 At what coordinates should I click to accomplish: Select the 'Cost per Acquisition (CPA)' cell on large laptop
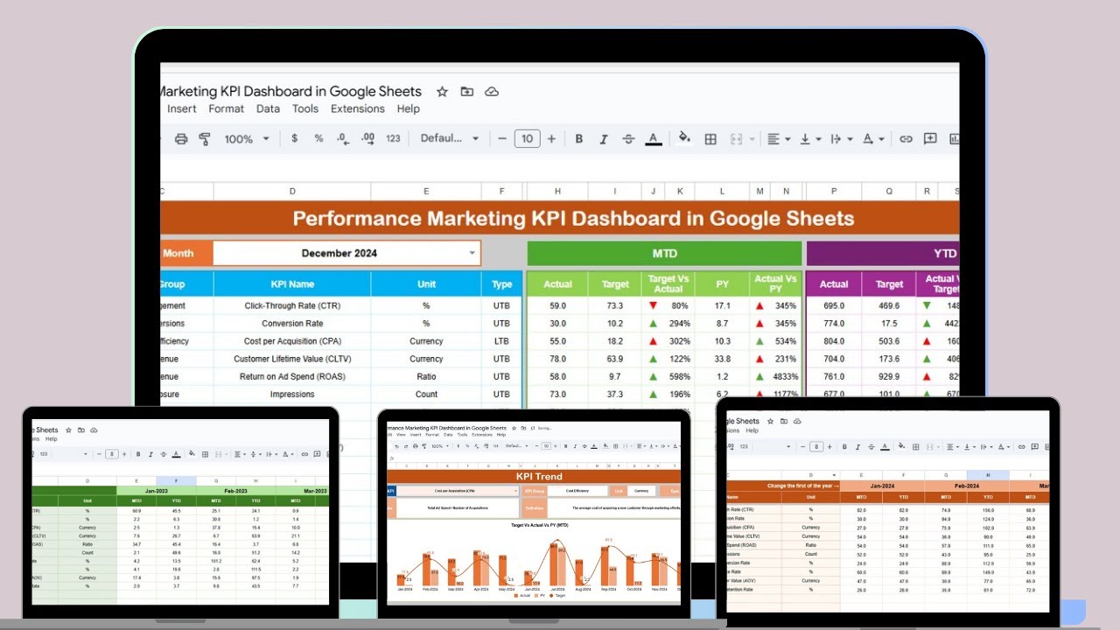pyautogui.click(x=292, y=341)
